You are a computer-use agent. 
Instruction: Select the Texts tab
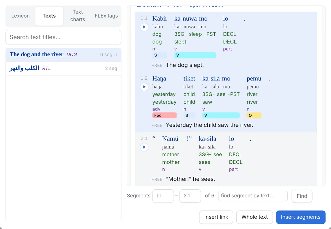49,16
